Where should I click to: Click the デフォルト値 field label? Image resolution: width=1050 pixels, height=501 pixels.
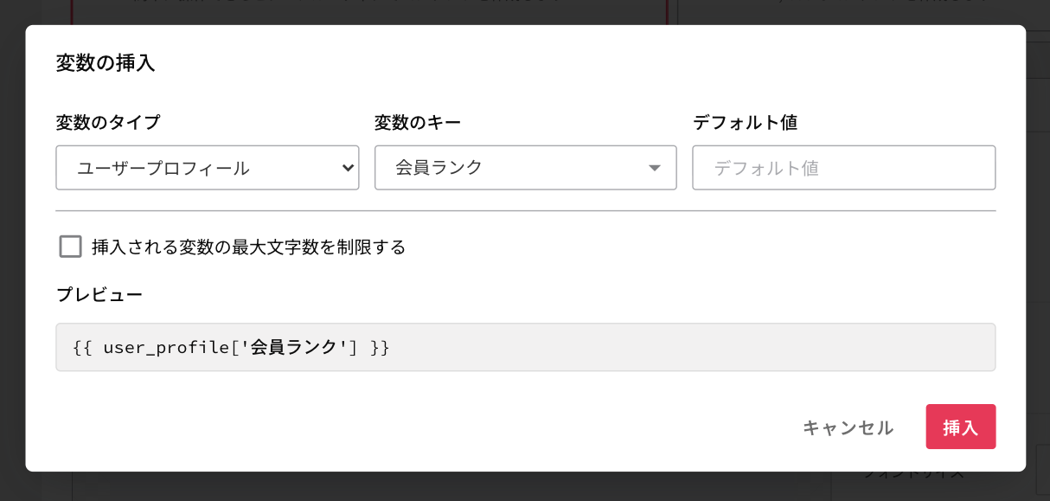click(745, 123)
